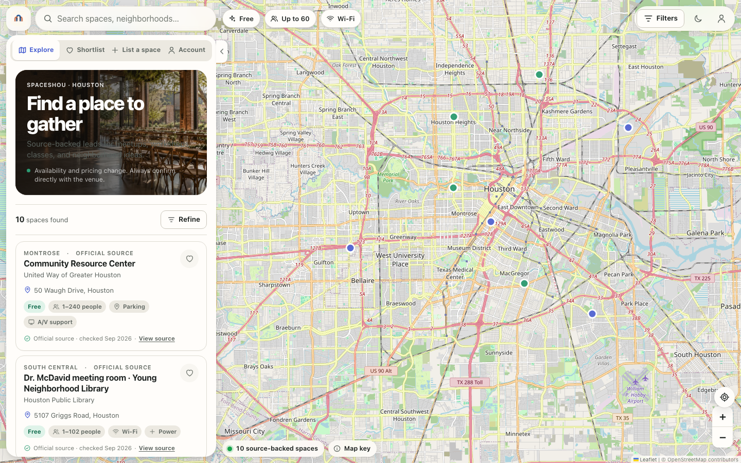Select the green marker near MacGregor
This screenshot has width=741, height=463.
click(x=524, y=283)
